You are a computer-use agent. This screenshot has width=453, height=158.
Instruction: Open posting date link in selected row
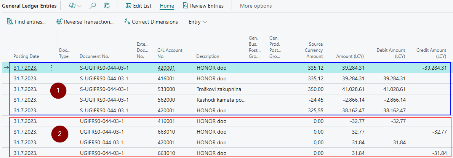(x=26, y=68)
